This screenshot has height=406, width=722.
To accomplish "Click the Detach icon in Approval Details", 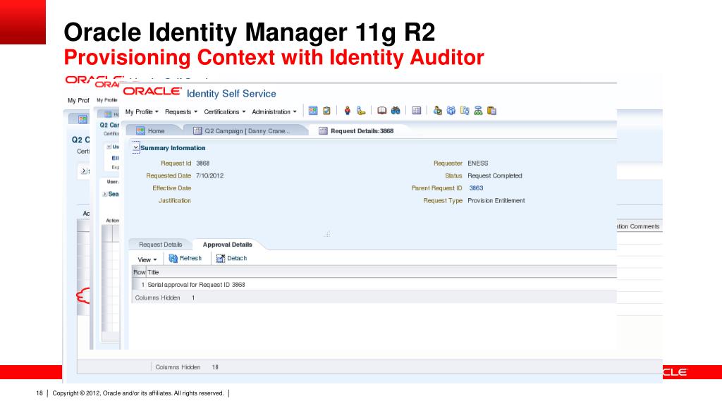I will tap(221, 258).
